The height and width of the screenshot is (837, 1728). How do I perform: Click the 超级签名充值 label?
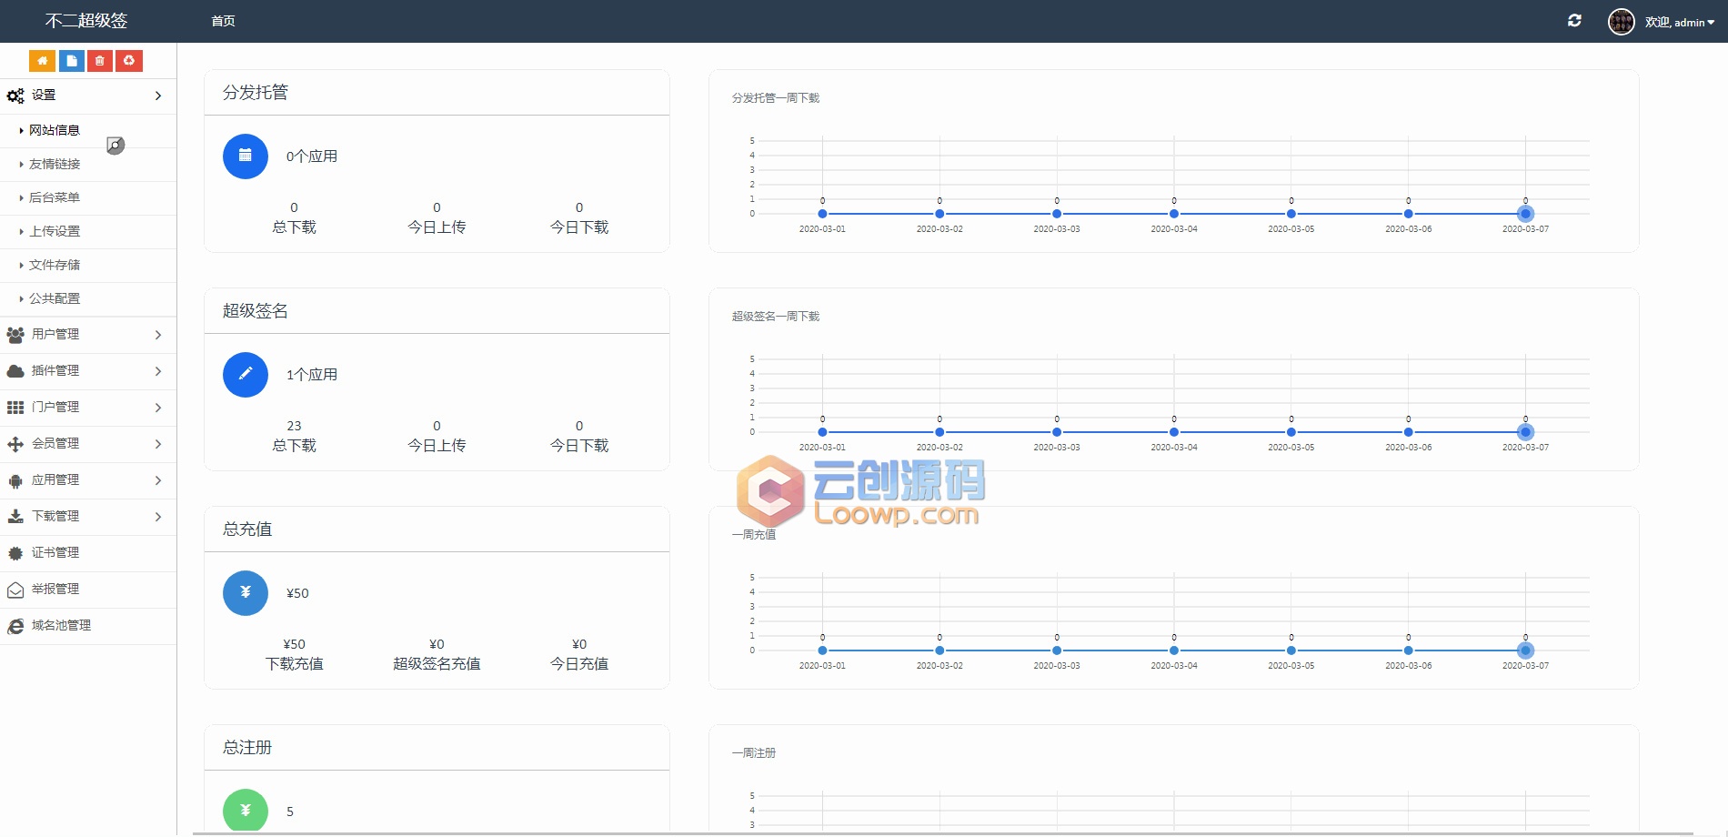437,664
